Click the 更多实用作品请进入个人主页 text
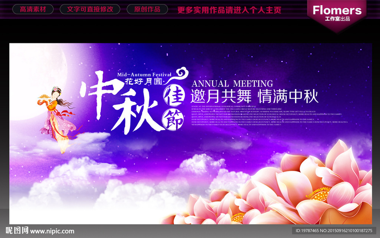 [x=229, y=10]
